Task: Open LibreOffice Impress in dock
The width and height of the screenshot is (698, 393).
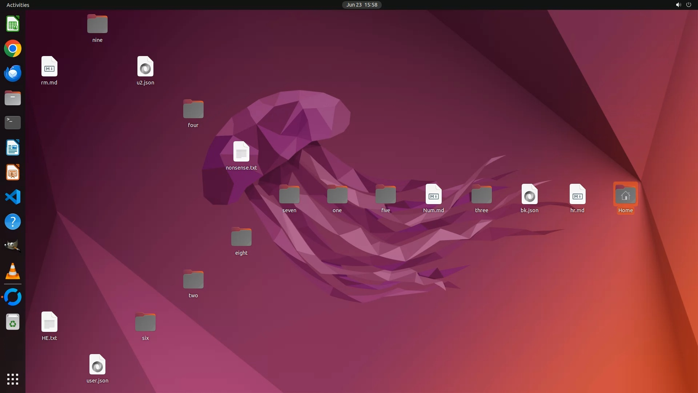Action: 13,172
